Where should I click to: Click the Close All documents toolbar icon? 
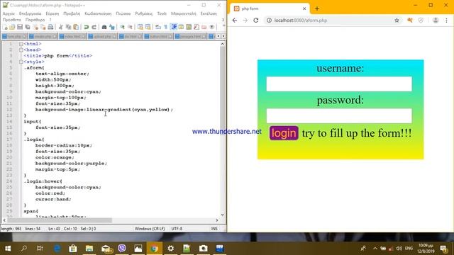click(43, 27)
